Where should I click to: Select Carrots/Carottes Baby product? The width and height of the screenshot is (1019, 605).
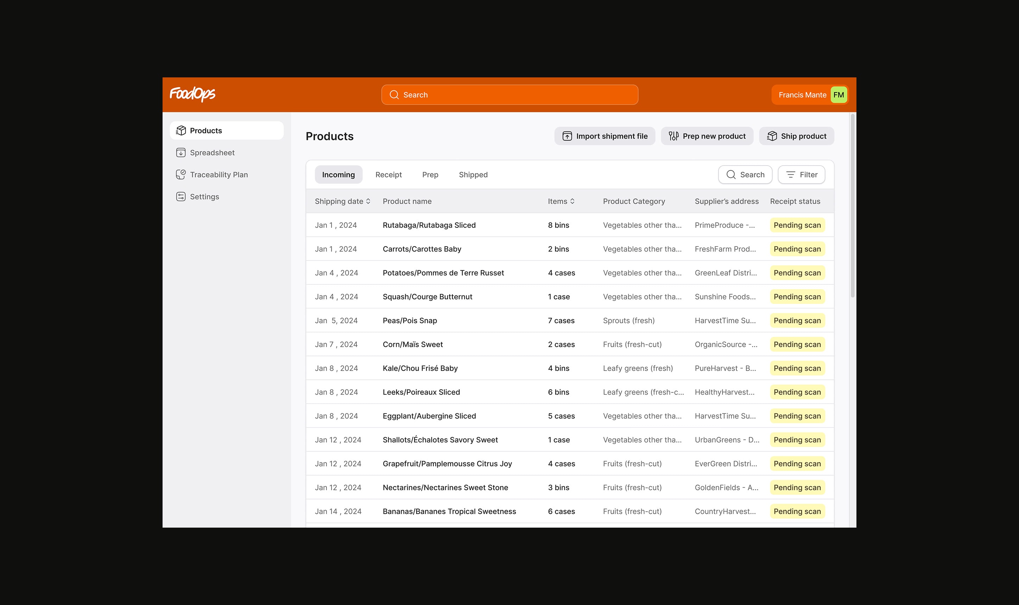tap(422, 249)
